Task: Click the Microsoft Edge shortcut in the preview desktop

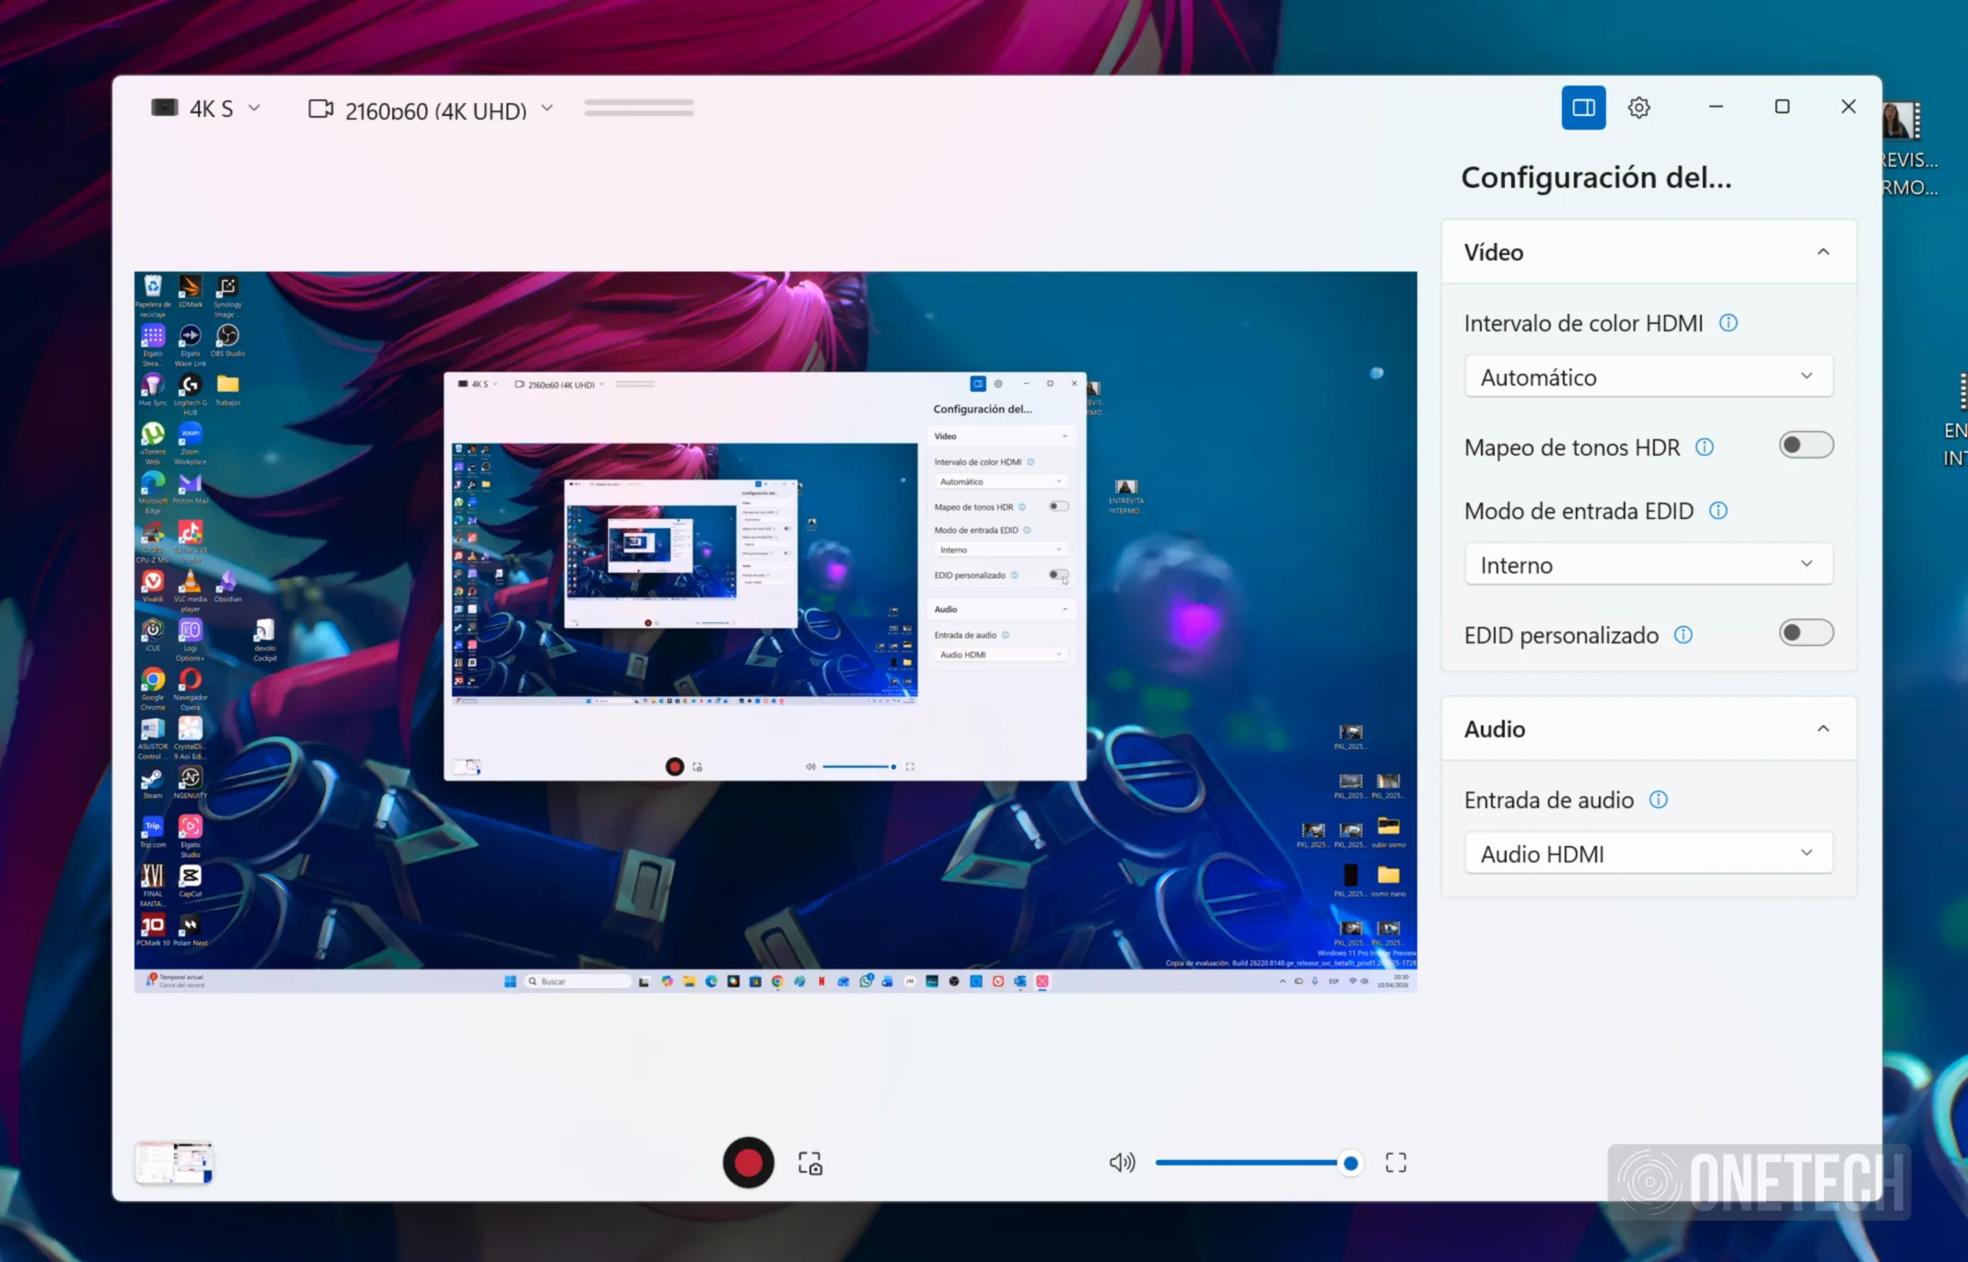Action: coord(153,492)
